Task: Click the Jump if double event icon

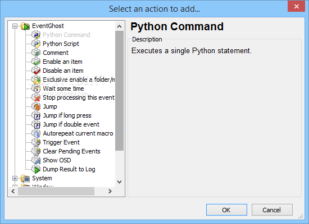Action: (36, 124)
